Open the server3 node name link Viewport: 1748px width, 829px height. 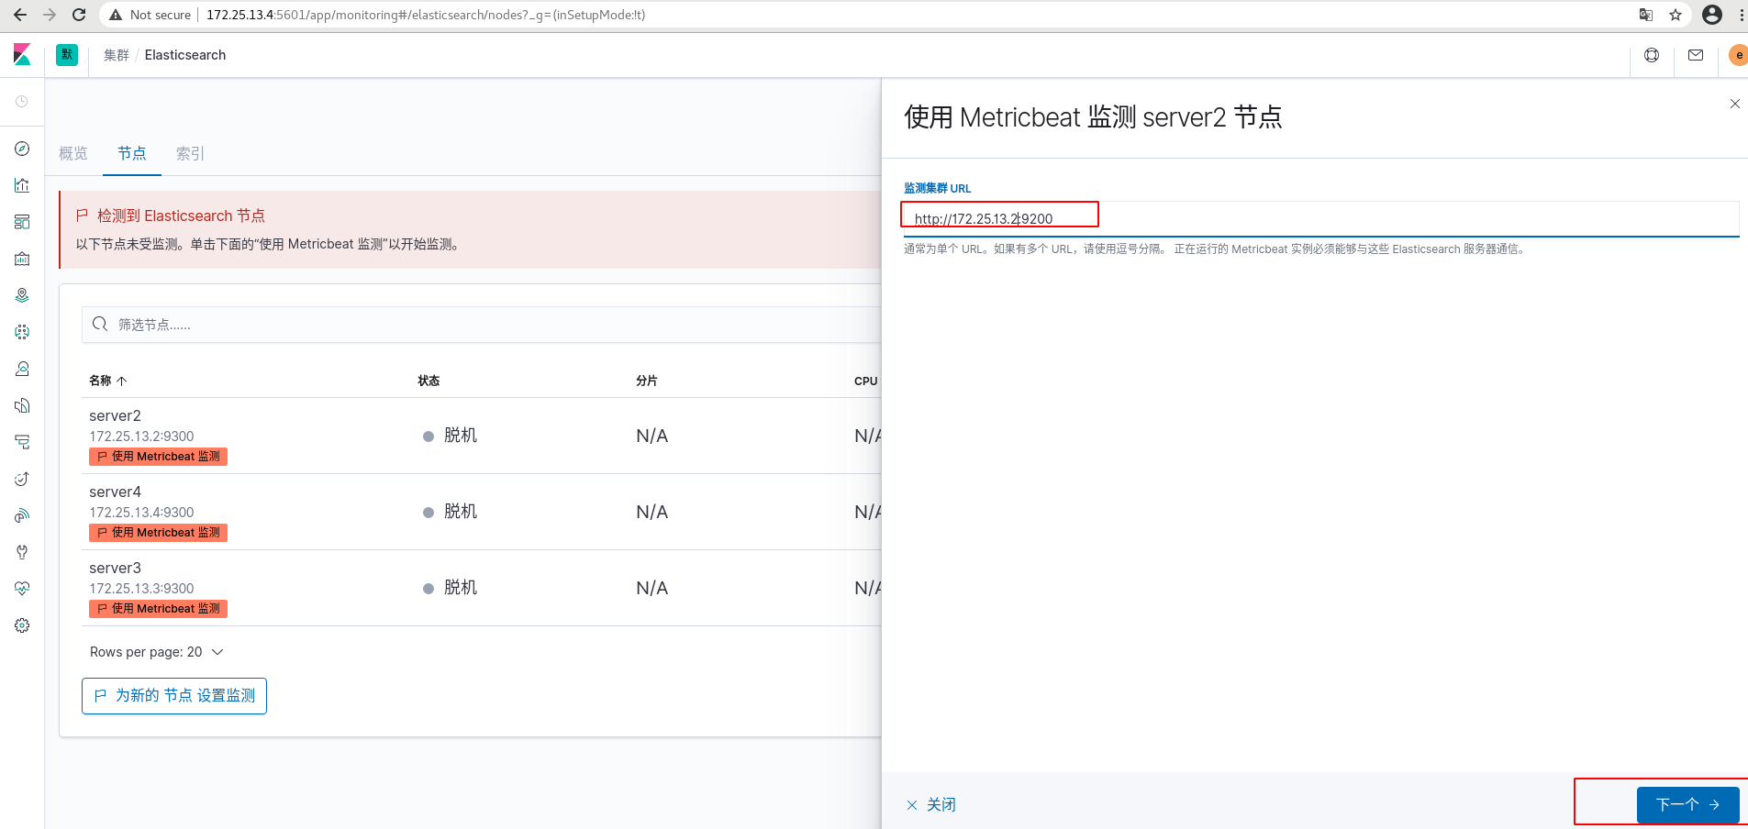click(115, 568)
